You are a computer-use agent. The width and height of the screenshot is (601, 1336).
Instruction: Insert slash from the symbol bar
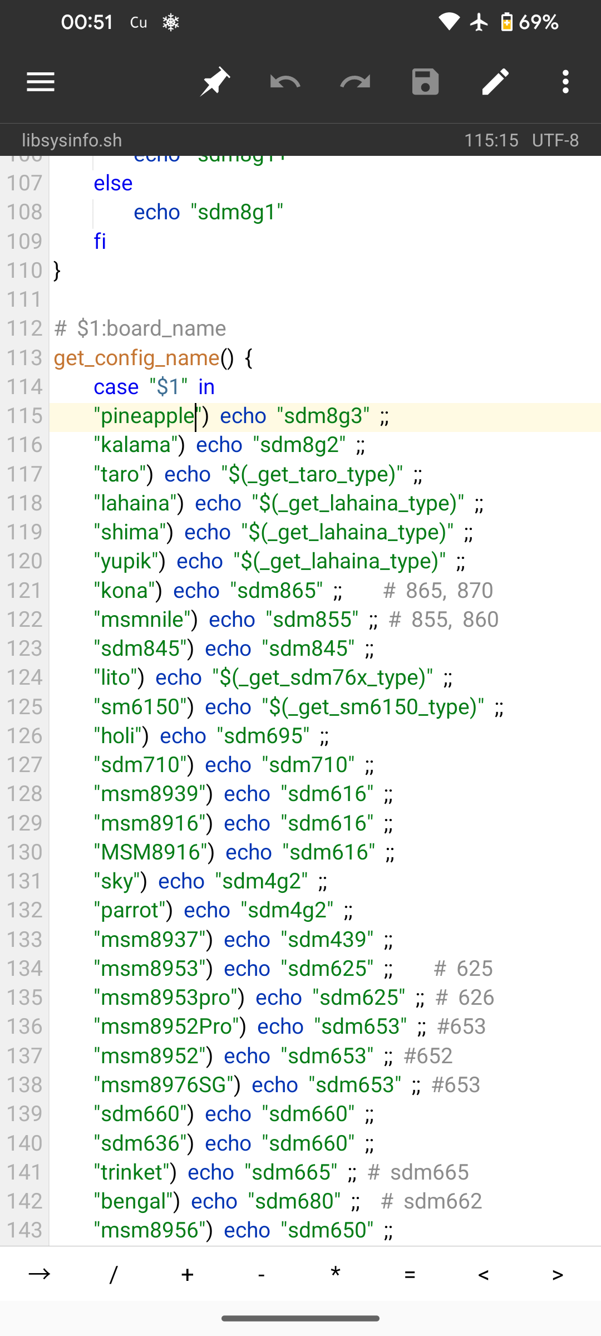point(114,1274)
